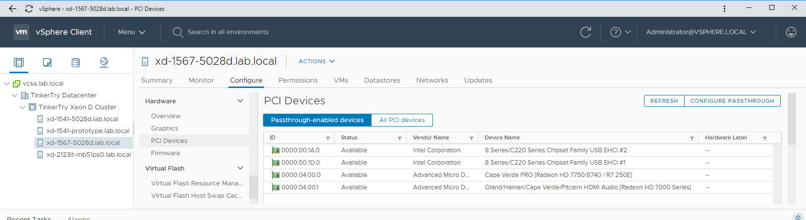Viewport: 806px width, 220px height.
Task: Collapse the Hardware section chevron
Action: tap(240, 101)
